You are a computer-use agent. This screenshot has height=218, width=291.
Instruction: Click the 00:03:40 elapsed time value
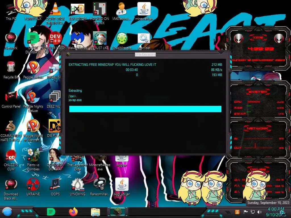(132, 70)
